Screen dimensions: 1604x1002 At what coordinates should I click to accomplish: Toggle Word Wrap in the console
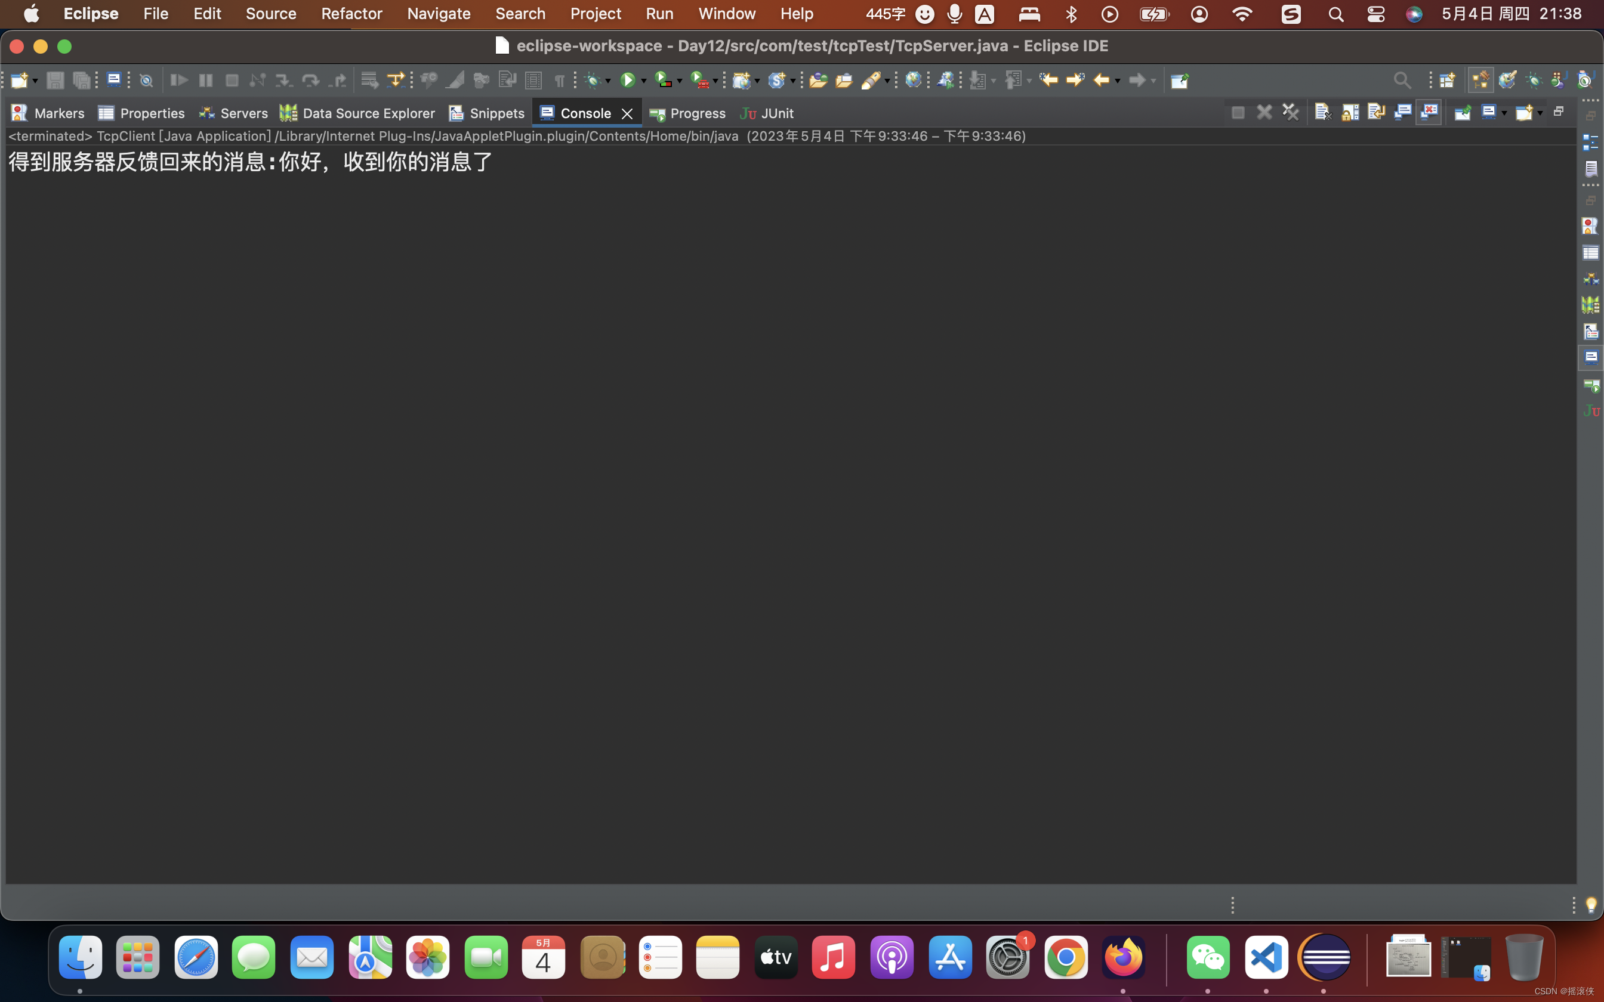[x=1376, y=113]
